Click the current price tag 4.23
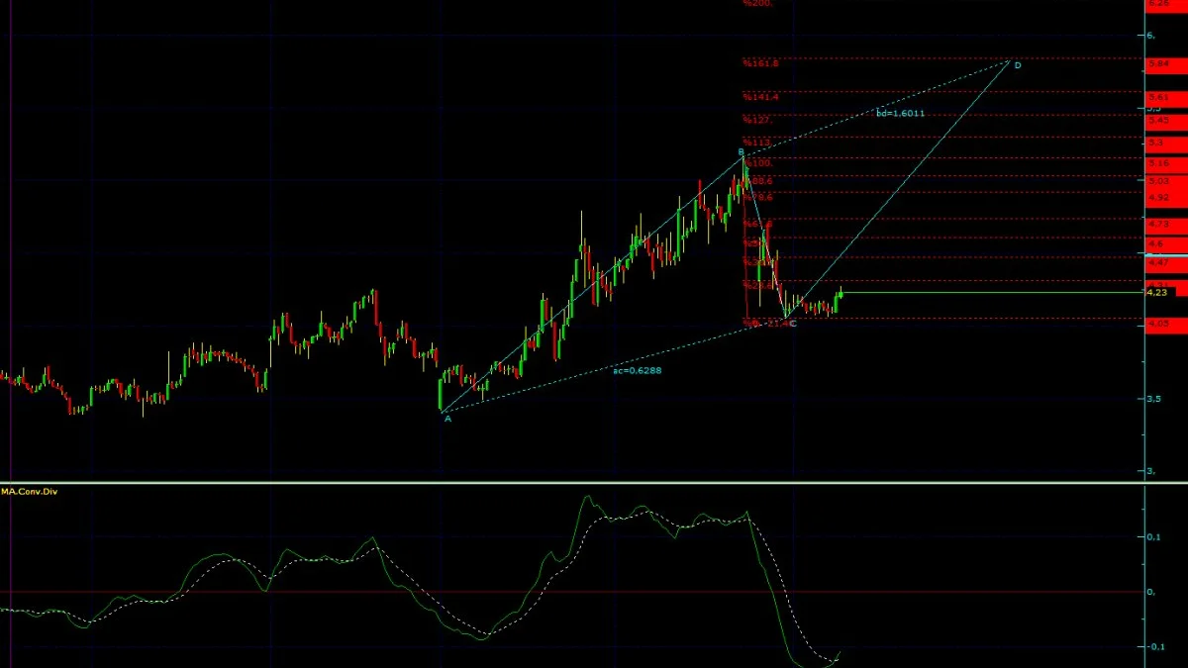The width and height of the screenshot is (1188, 668). tap(1156, 293)
